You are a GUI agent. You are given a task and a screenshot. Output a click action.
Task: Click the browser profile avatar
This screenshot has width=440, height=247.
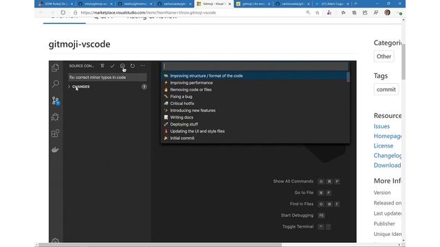tap(387, 12)
